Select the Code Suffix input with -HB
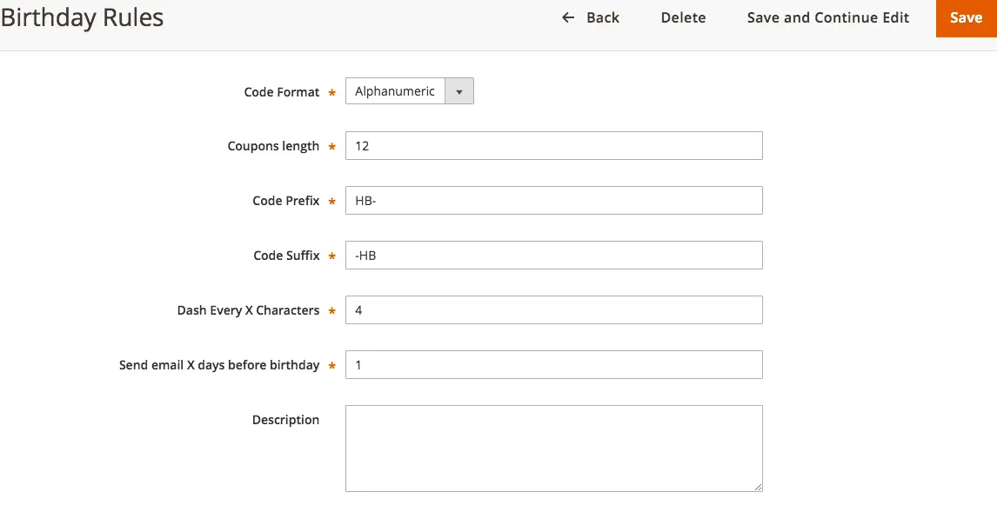Image resolution: width=997 pixels, height=512 pixels. coord(554,256)
